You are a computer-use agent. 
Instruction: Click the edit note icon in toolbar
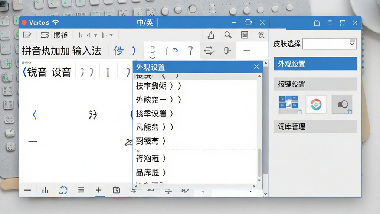click(27, 35)
